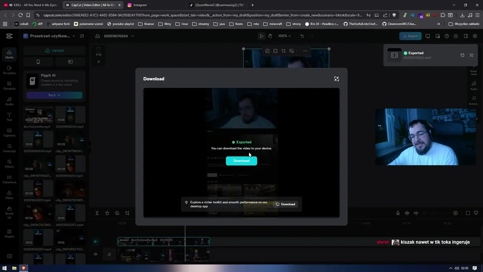
Task: Open File Explorer from the taskbar
Action: pyautogui.click(x=14, y=268)
